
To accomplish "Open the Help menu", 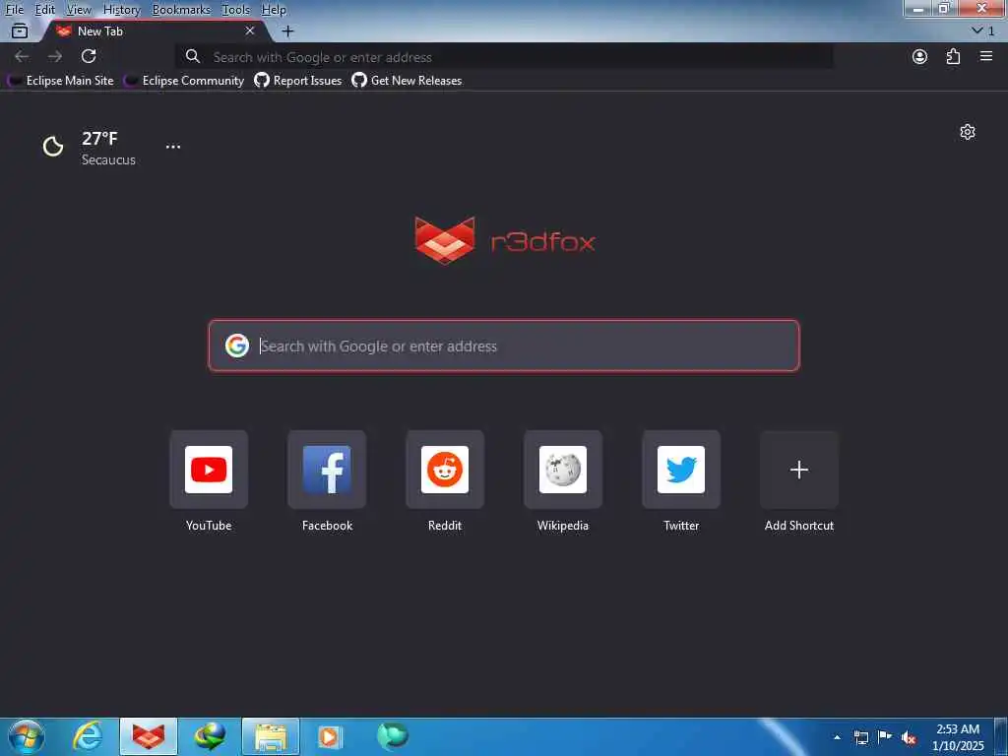I will click(274, 10).
